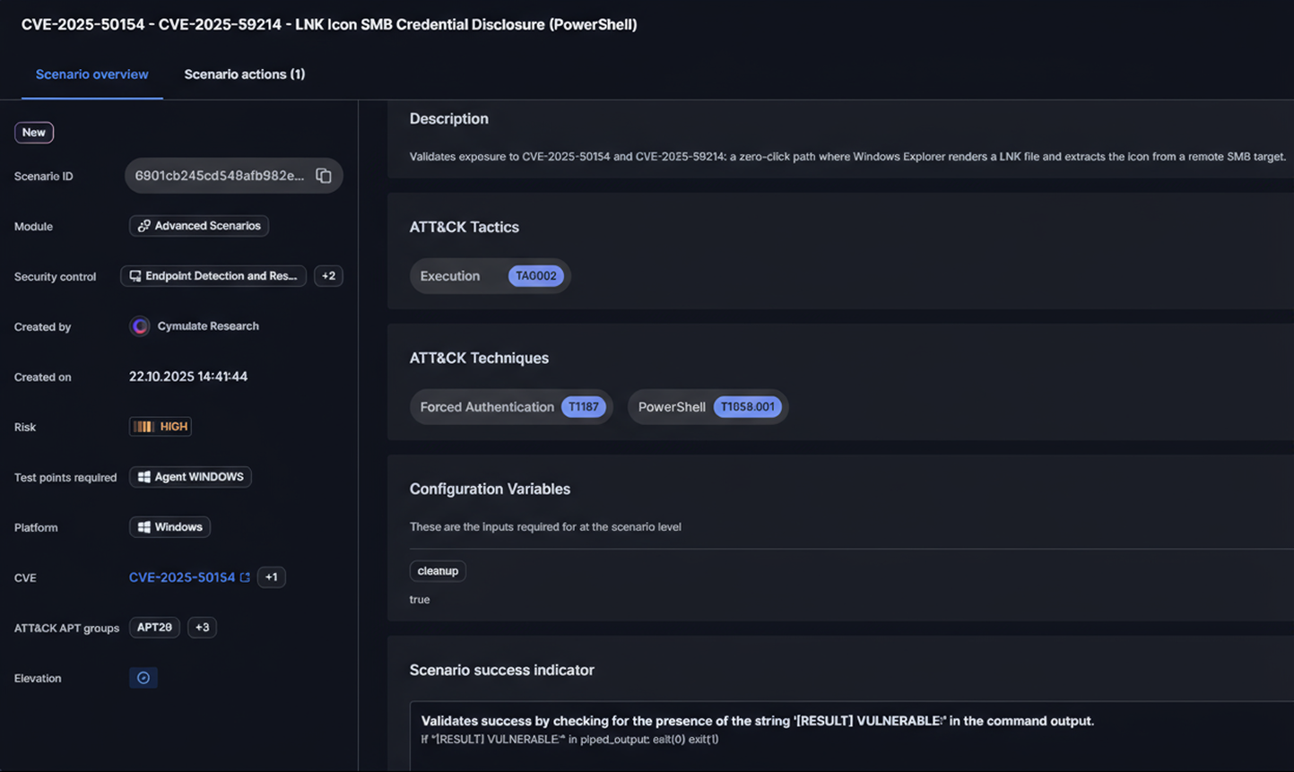
Task: Click the HIGH risk level indicator
Action: click(161, 427)
